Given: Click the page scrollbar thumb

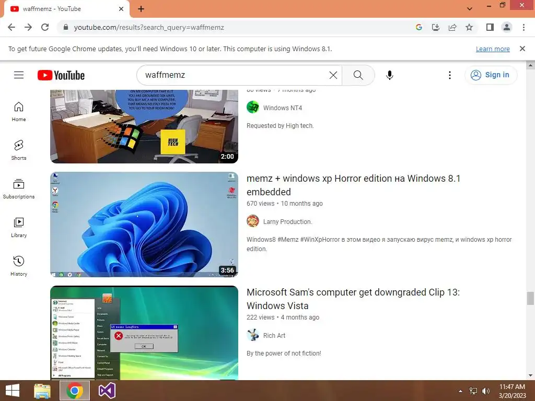Looking at the screenshot, I should pyautogui.click(x=530, y=298).
